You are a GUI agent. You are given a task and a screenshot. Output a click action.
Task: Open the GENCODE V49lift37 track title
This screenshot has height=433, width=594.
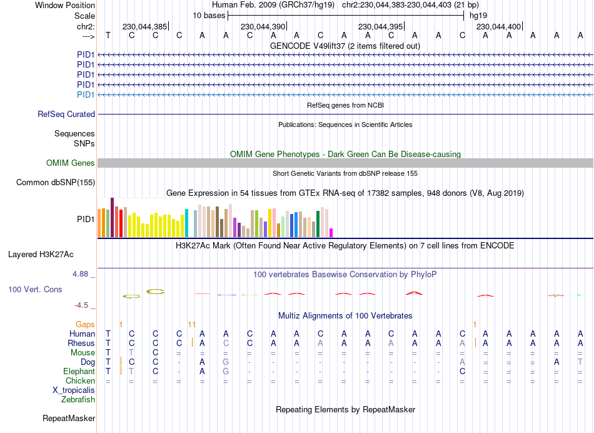pyautogui.click(x=345, y=46)
